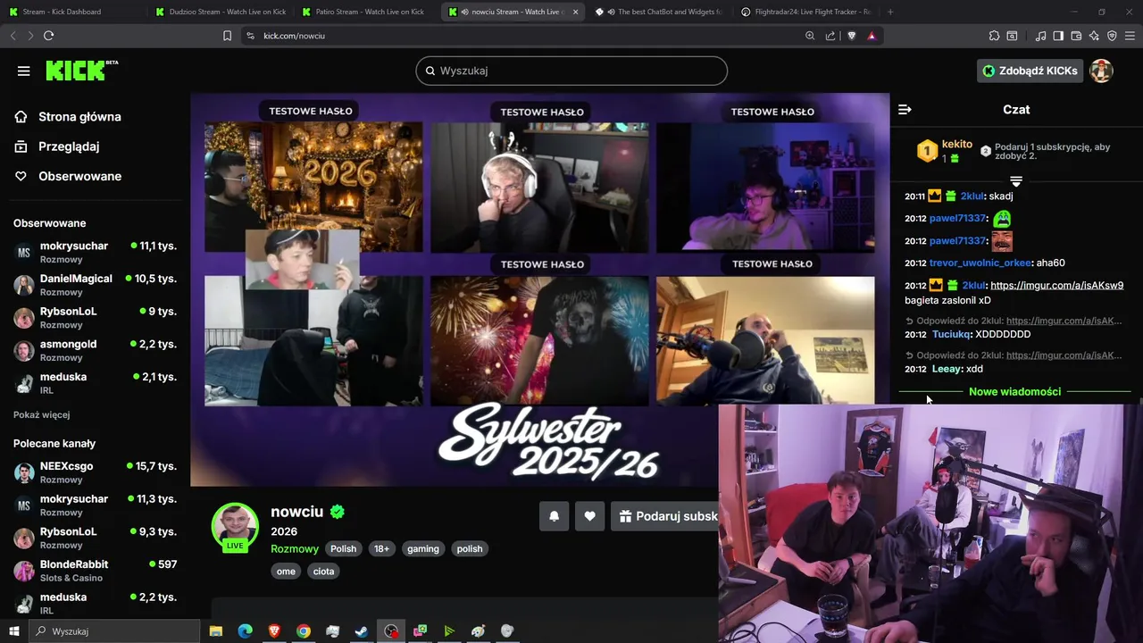Click the Wyszukaj search field on Kick
Viewport: 1143px width, 643px height.
[x=571, y=71]
